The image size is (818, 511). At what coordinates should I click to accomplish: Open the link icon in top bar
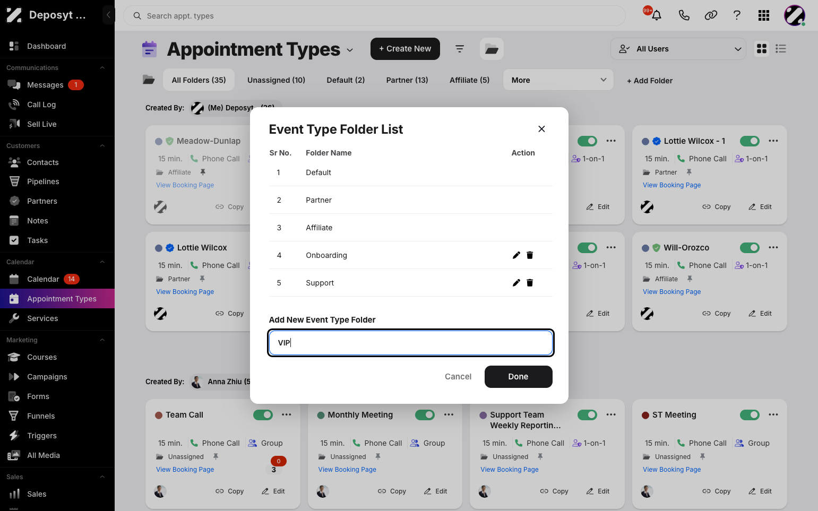[711, 15]
